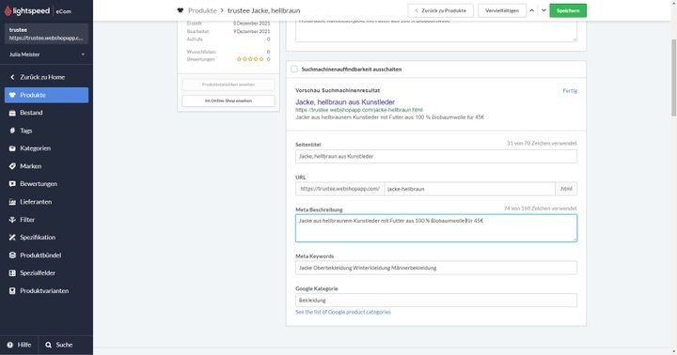Toggle Suchmaschinenauffindbarkeit ausschalten checkbox

coord(294,69)
